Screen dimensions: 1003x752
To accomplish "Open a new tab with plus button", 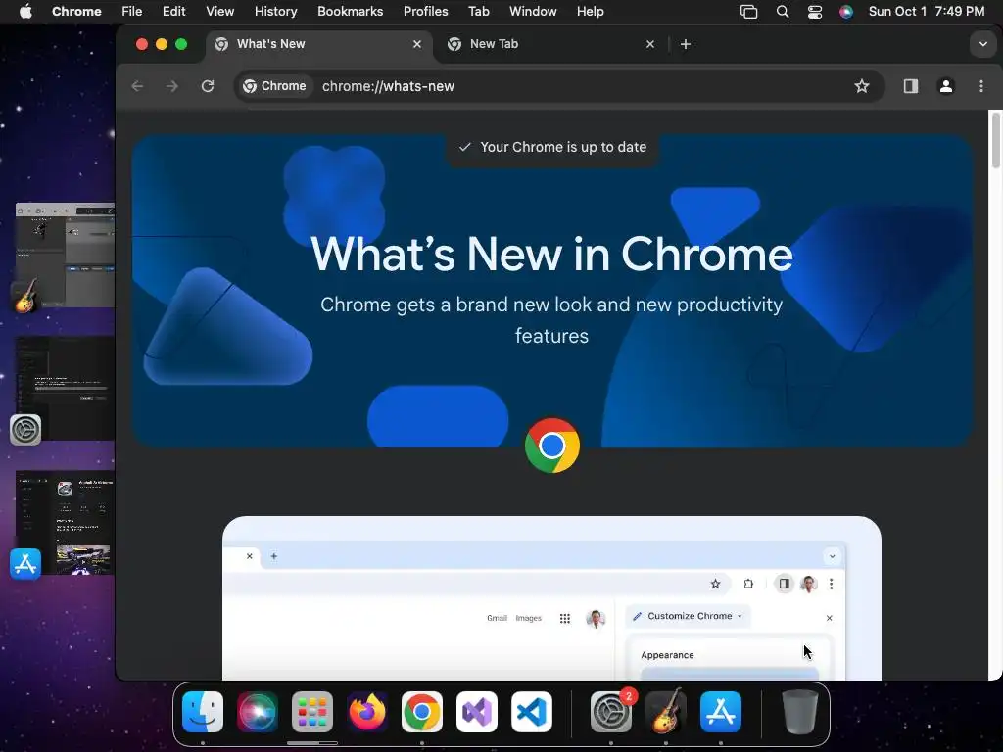I will click(x=685, y=44).
